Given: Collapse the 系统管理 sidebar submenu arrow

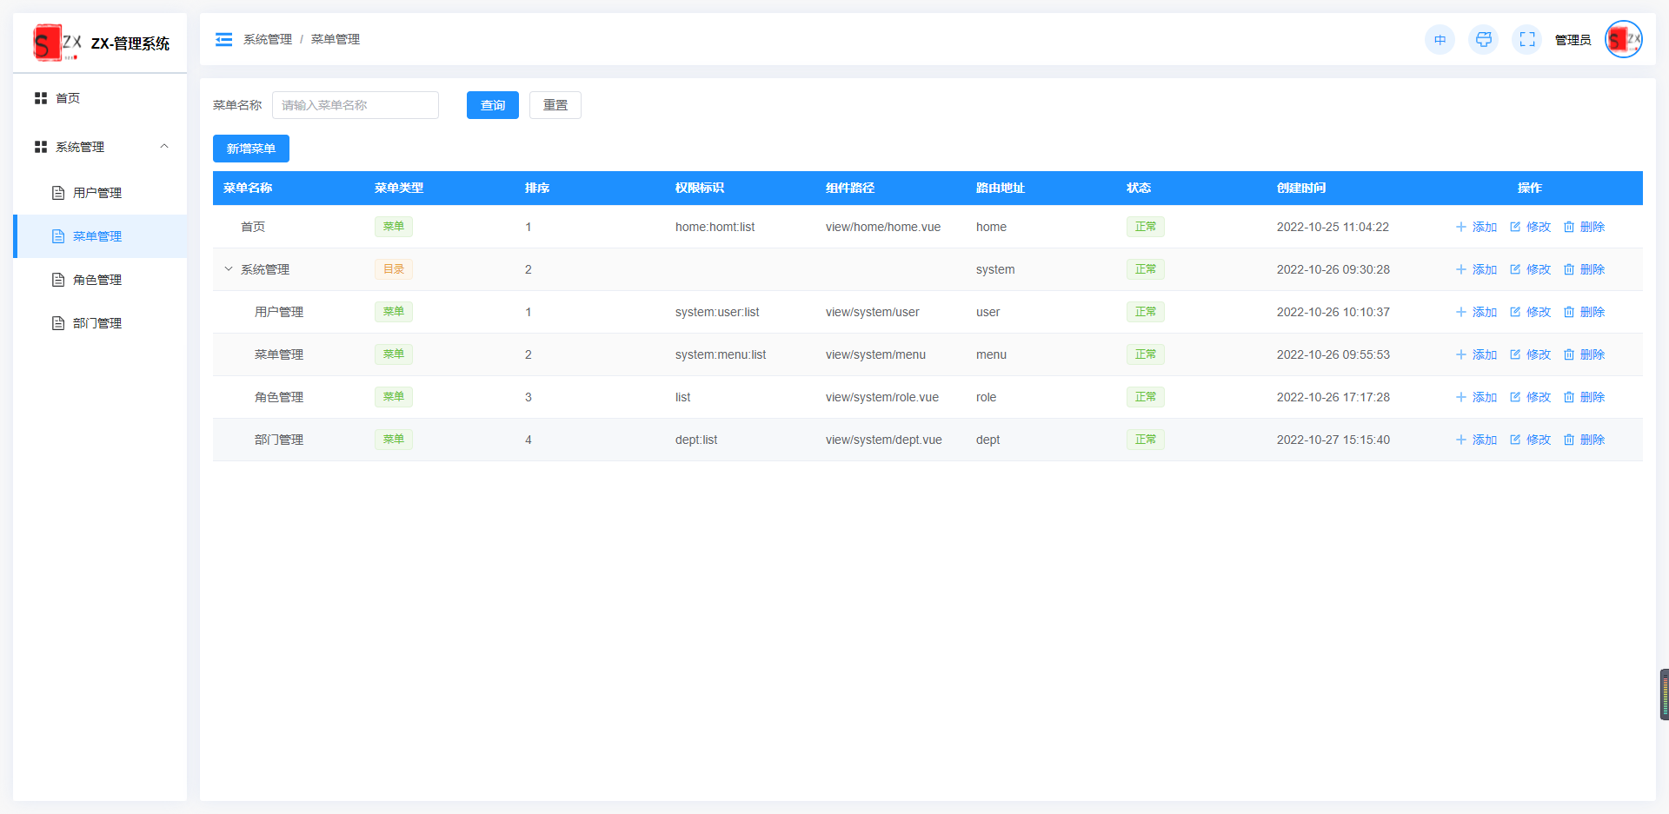Looking at the screenshot, I should pyautogui.click(x=164, y=146).
